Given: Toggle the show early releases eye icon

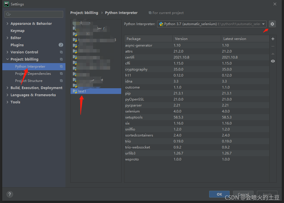Looking at the screenshot, I should pyautogui.click(x=273, y=61).
